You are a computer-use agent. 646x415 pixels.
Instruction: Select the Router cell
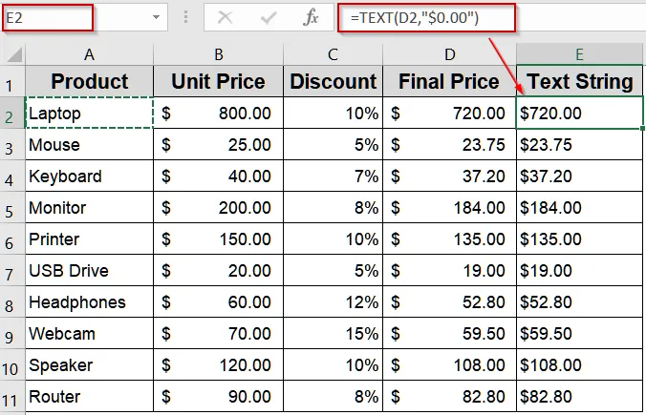90,396
